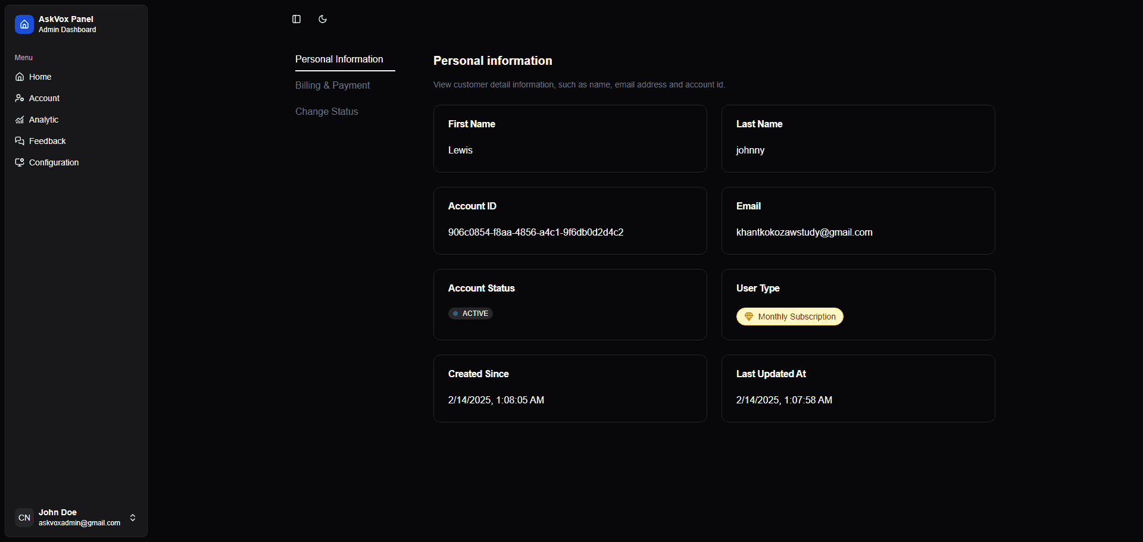Select the Personal Information tab
Screen dimensions: 1143x542
click(339, 59)
